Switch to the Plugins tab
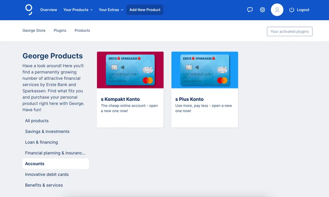 (x=60, y=31)
